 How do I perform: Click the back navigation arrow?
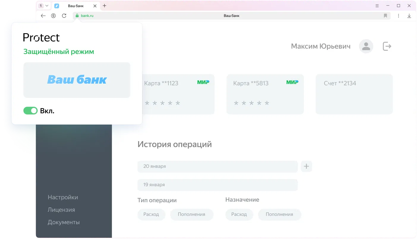point(43,16)
